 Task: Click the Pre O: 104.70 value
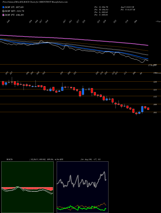click(x=101, y=7)
